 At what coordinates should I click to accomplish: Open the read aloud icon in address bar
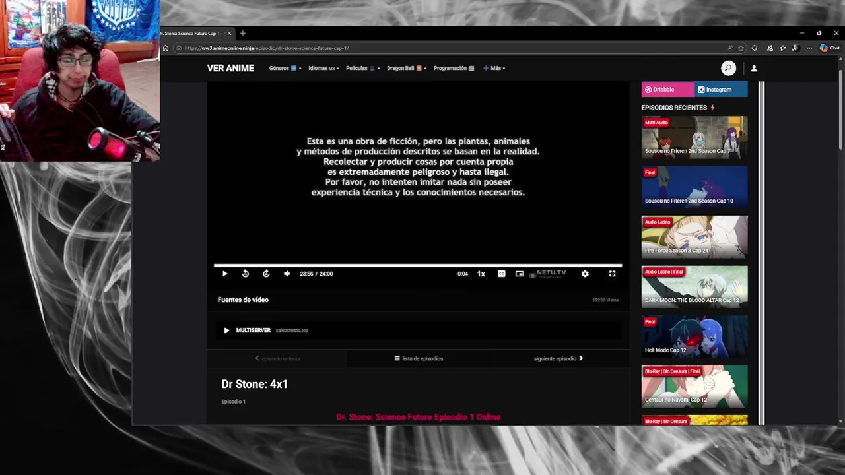pos(730,48)
